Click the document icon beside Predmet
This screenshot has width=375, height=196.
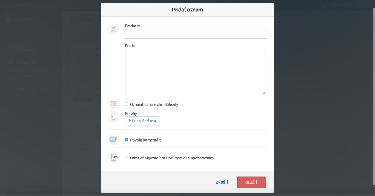(x=114, y=29)
